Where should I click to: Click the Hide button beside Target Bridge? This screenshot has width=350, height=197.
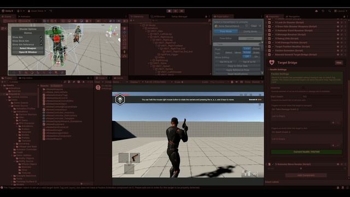pyautogui.click(x=339, y=63)
